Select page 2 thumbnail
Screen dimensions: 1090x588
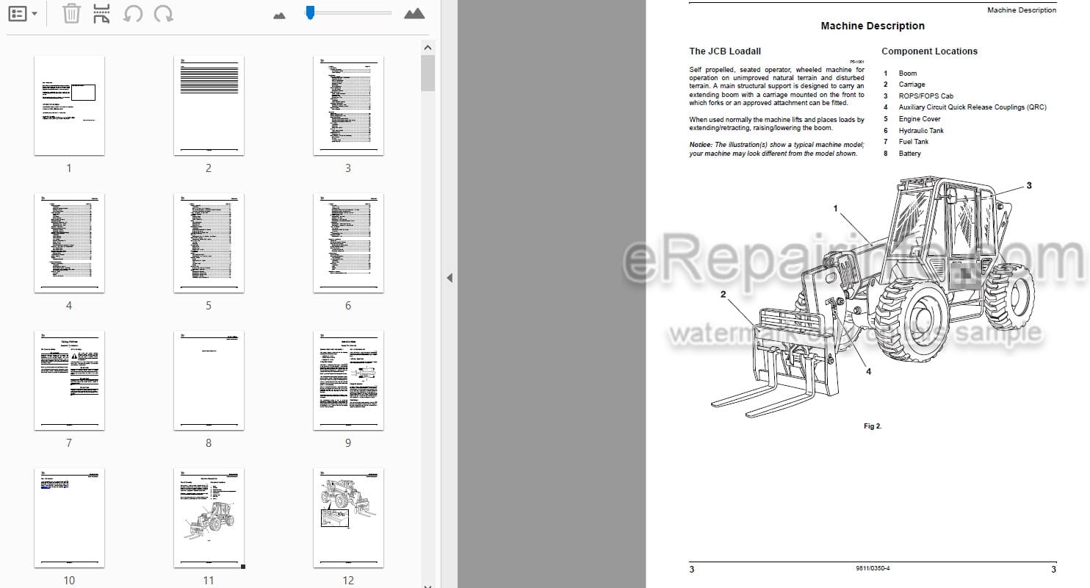(x=209, y=105)
